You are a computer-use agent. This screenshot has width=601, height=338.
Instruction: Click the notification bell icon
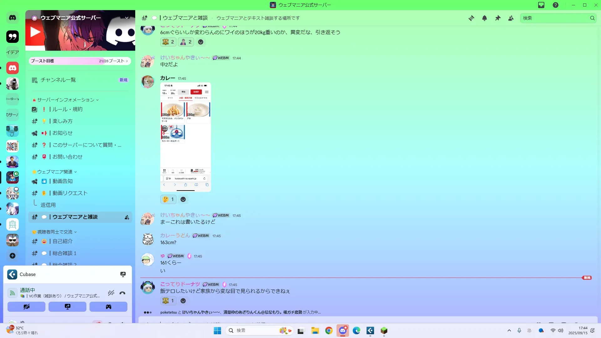(x=485, y=18)
